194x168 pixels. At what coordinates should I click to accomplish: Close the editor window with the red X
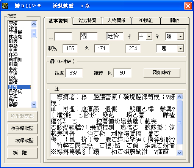[x=188, y=6]
